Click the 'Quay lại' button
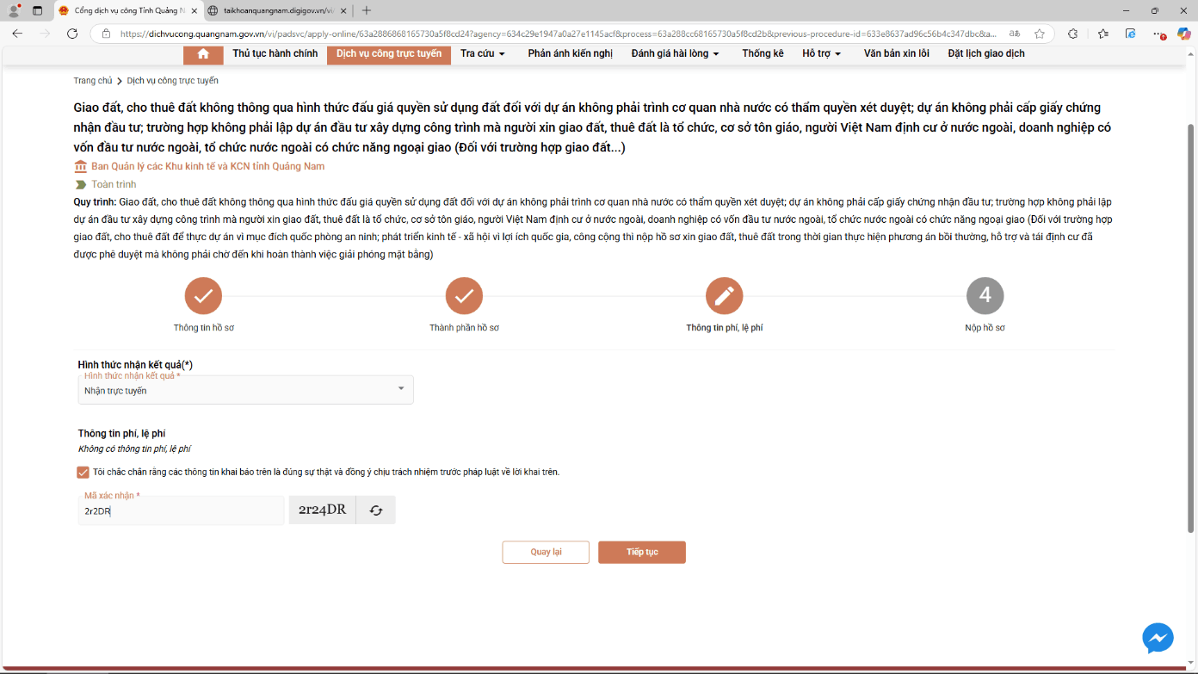This screenshot has width=1198, height=674. point(546,552)
